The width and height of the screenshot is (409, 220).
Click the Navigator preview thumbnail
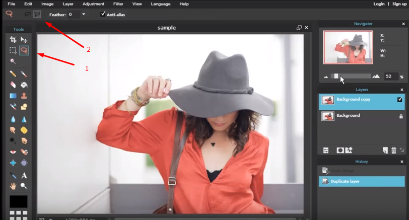pos(348,47)
